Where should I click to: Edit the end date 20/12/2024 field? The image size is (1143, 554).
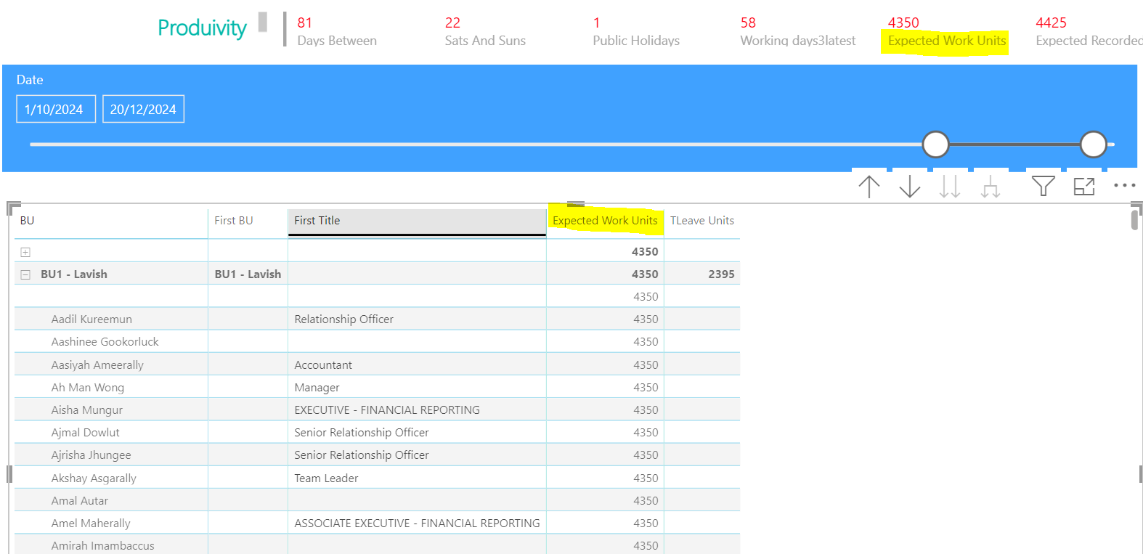pyautogui.click(x=143, y=109)
